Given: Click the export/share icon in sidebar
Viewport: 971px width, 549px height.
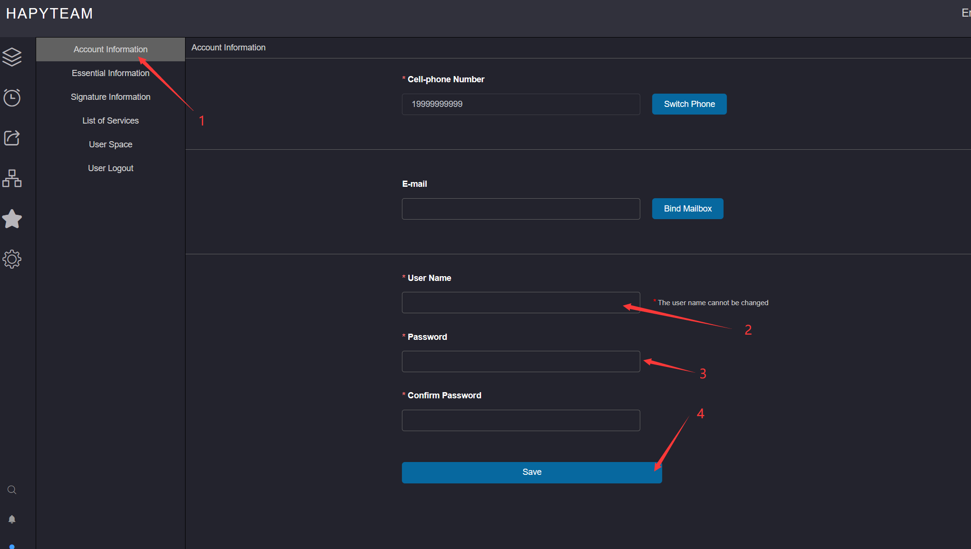Looking at the screenshot, I should [x=13, y=137].
